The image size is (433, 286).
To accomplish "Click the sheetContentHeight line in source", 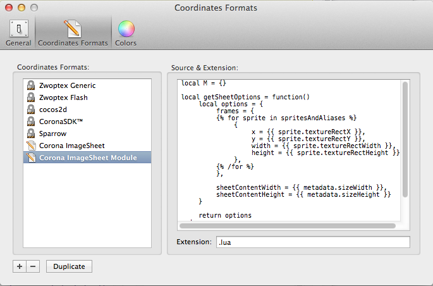I will click(x=303, y=194).
